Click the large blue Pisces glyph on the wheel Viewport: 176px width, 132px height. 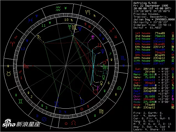[x=31, y=20]
